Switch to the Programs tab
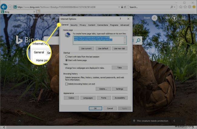This screenshot has height=129, width=197. [114, 25]
